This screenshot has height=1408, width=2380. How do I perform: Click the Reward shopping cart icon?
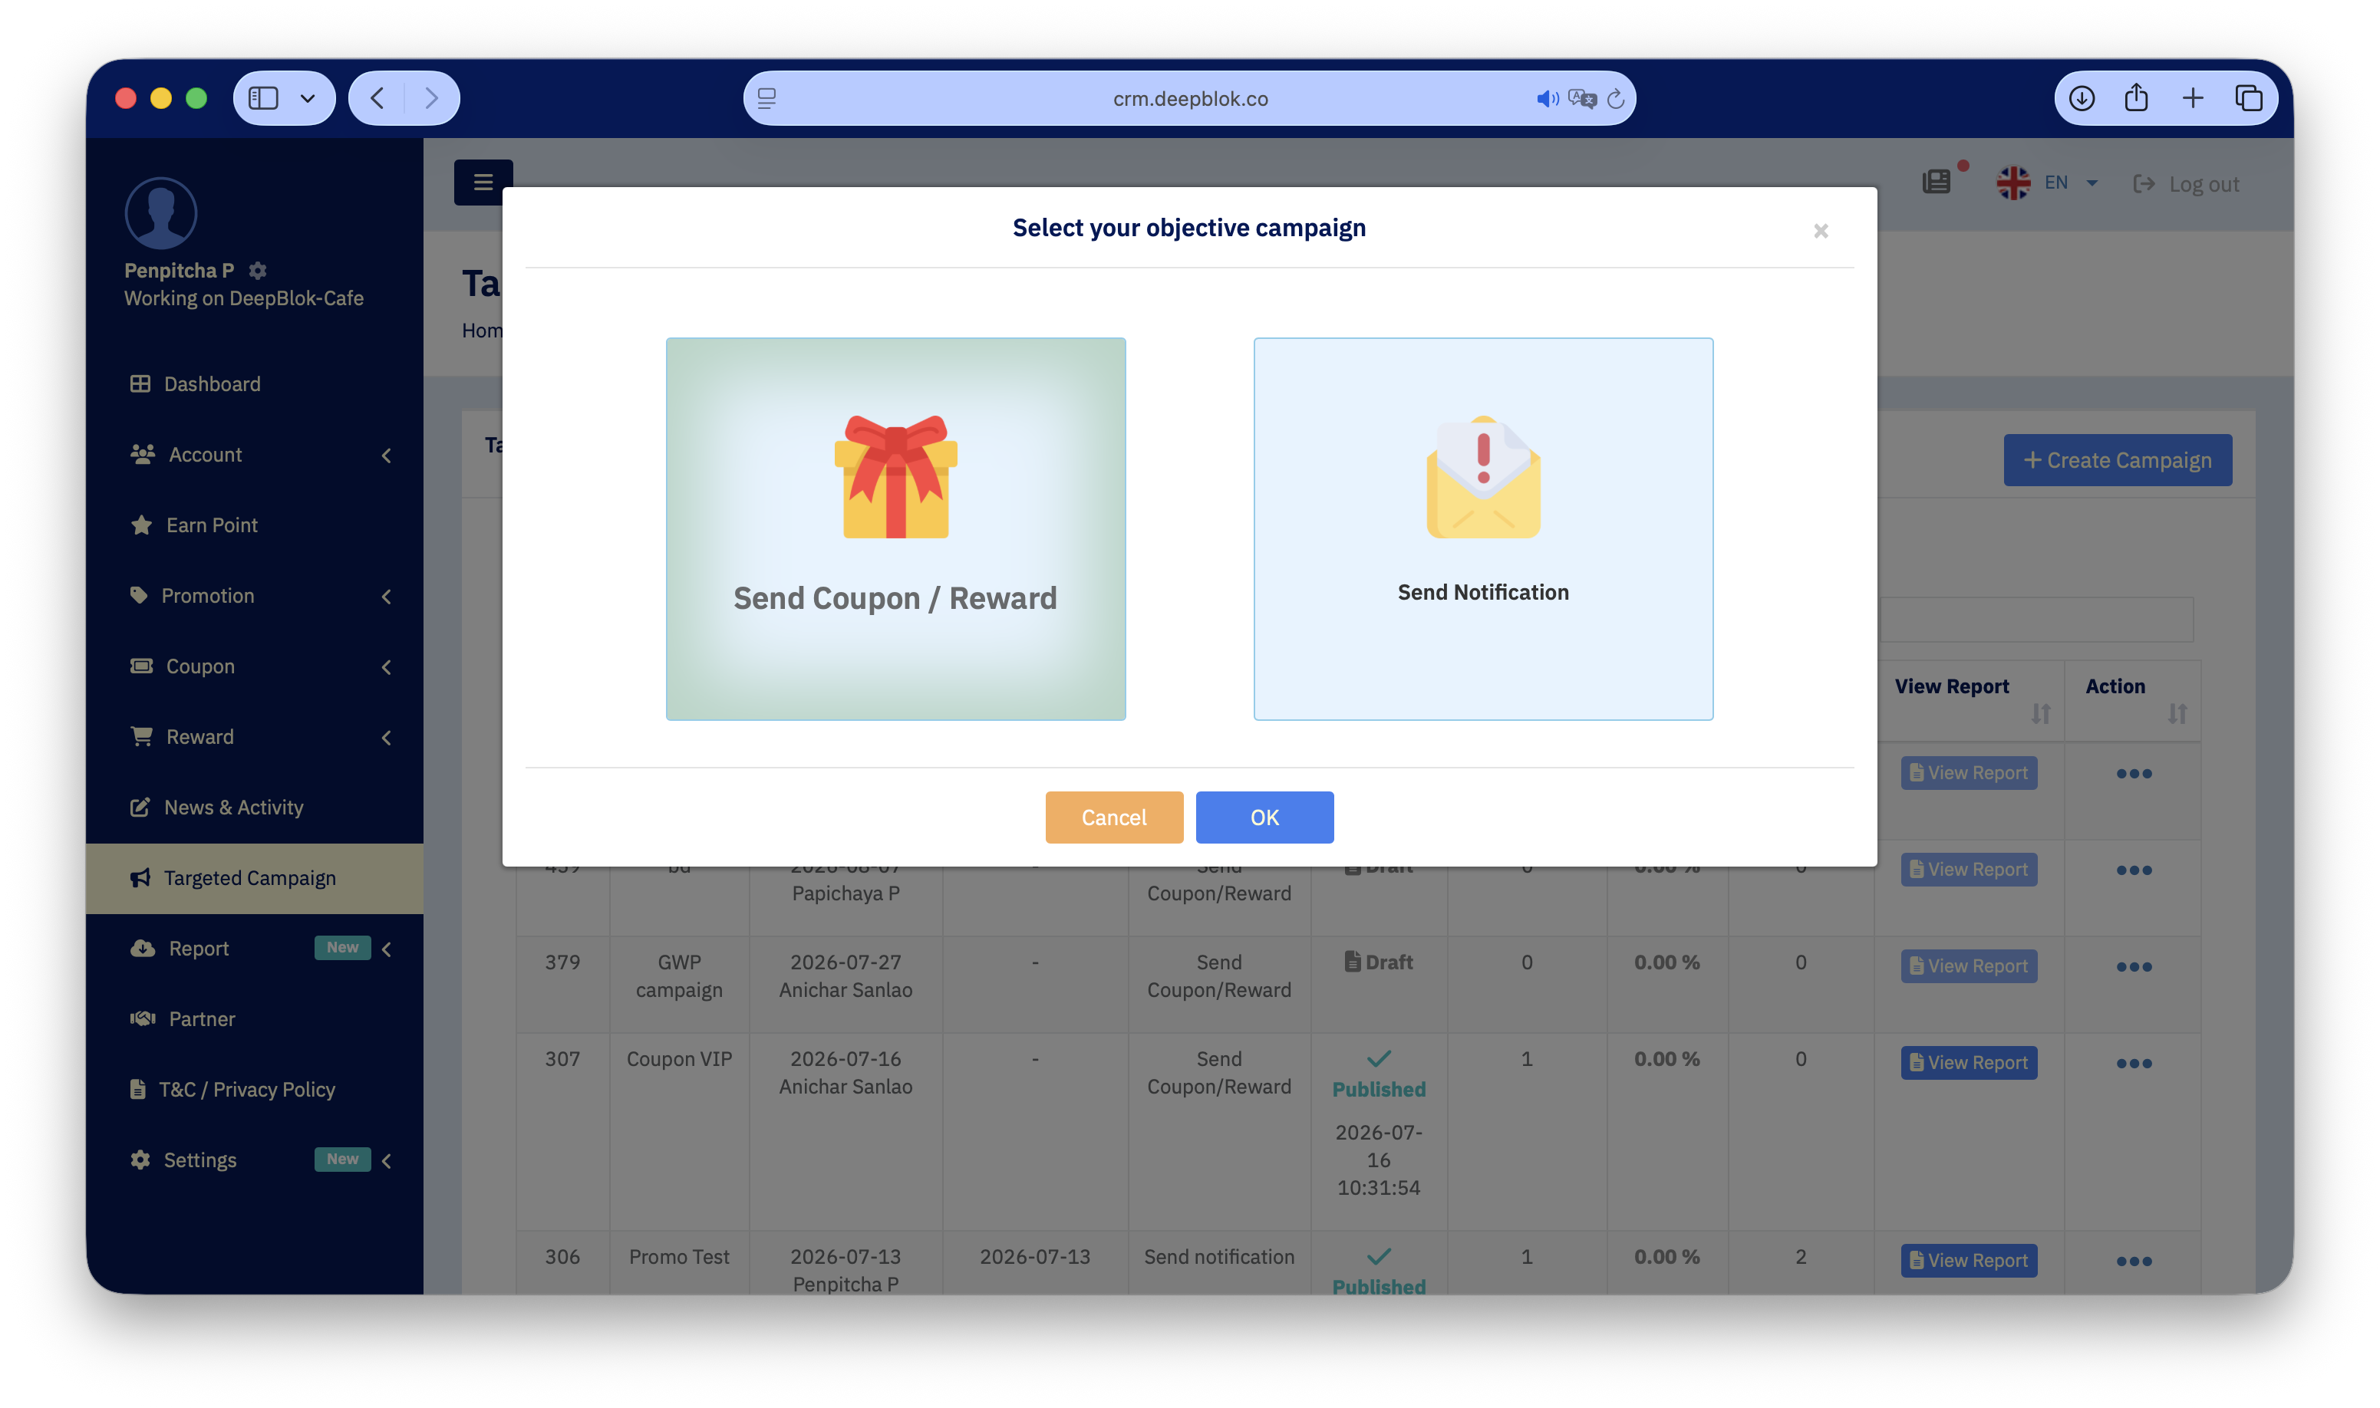[141, 736]
